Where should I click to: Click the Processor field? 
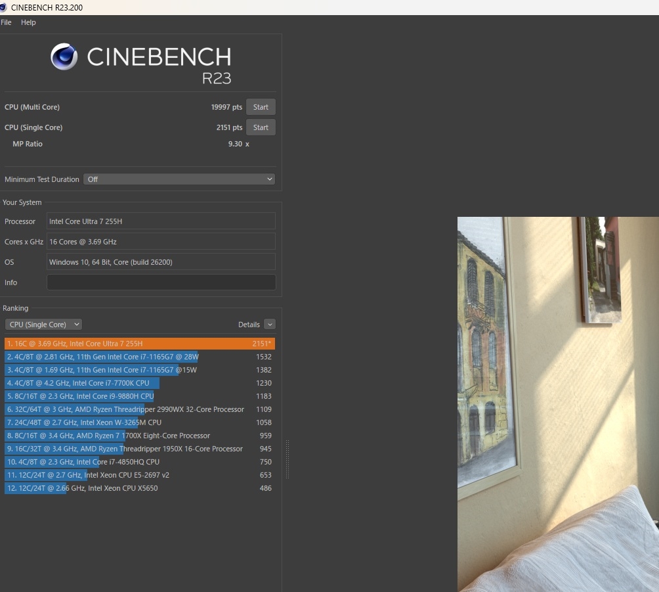pyautogui.click(x=161, y=221)
